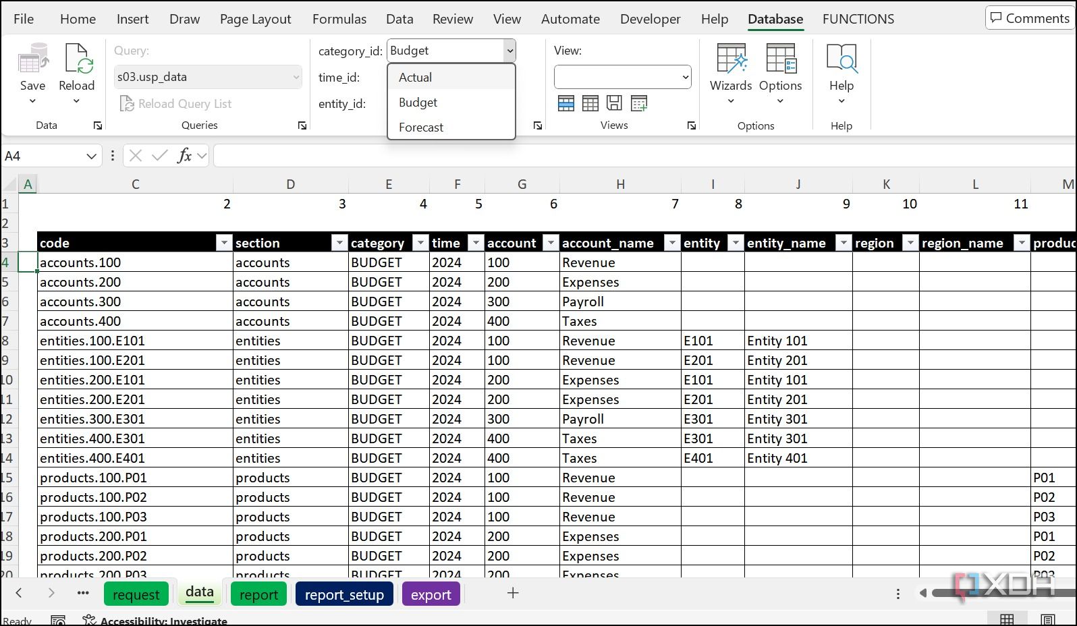The image size is (1077, 626).
Task: Open the Options tool icon
Action: click(x=781, y=59)
